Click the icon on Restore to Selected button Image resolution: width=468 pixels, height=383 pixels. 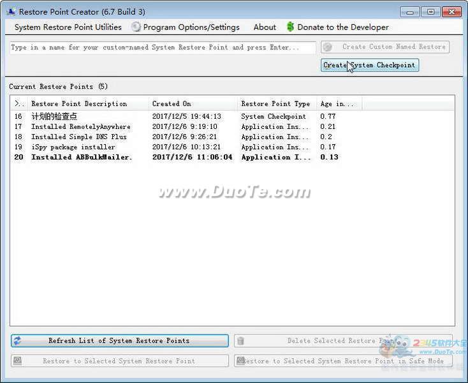18,361
